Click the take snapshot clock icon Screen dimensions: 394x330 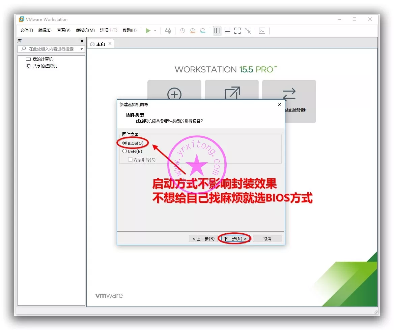(x=182, y=31)
